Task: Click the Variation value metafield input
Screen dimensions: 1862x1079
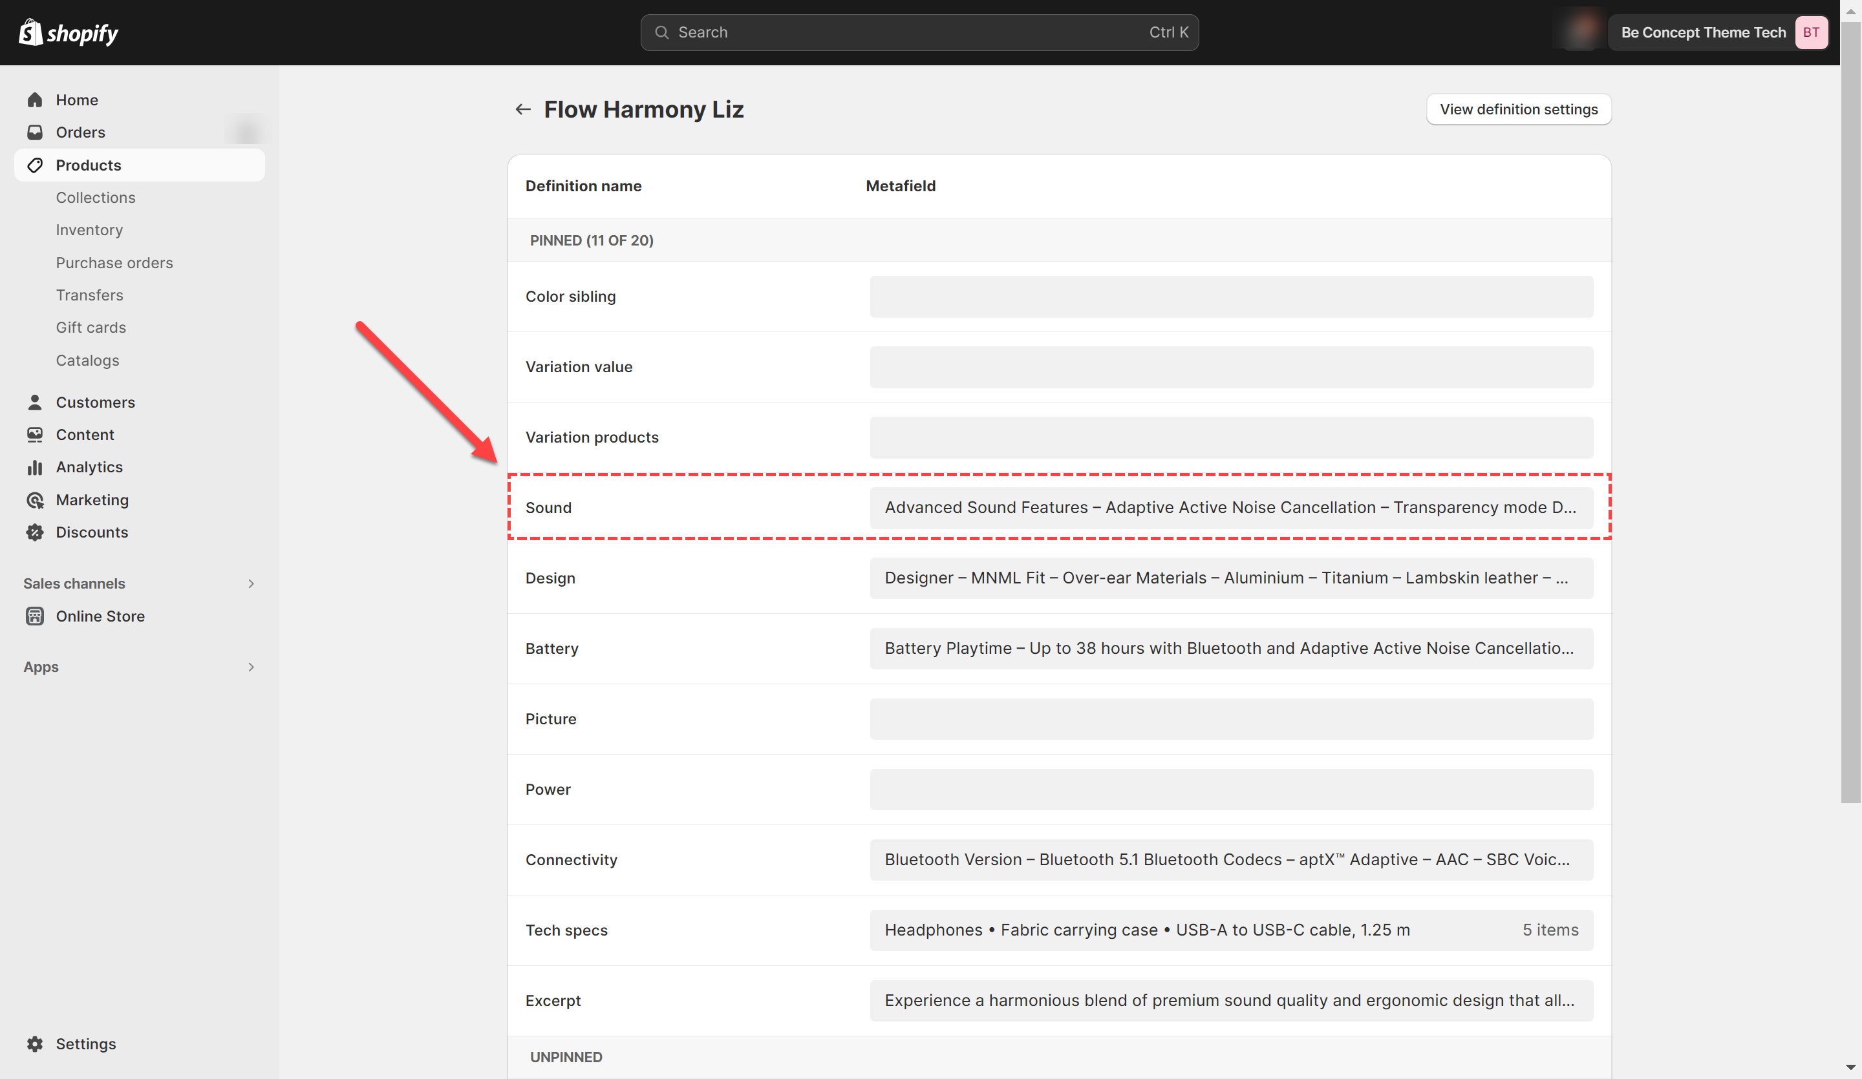Action: (1231, 367)
